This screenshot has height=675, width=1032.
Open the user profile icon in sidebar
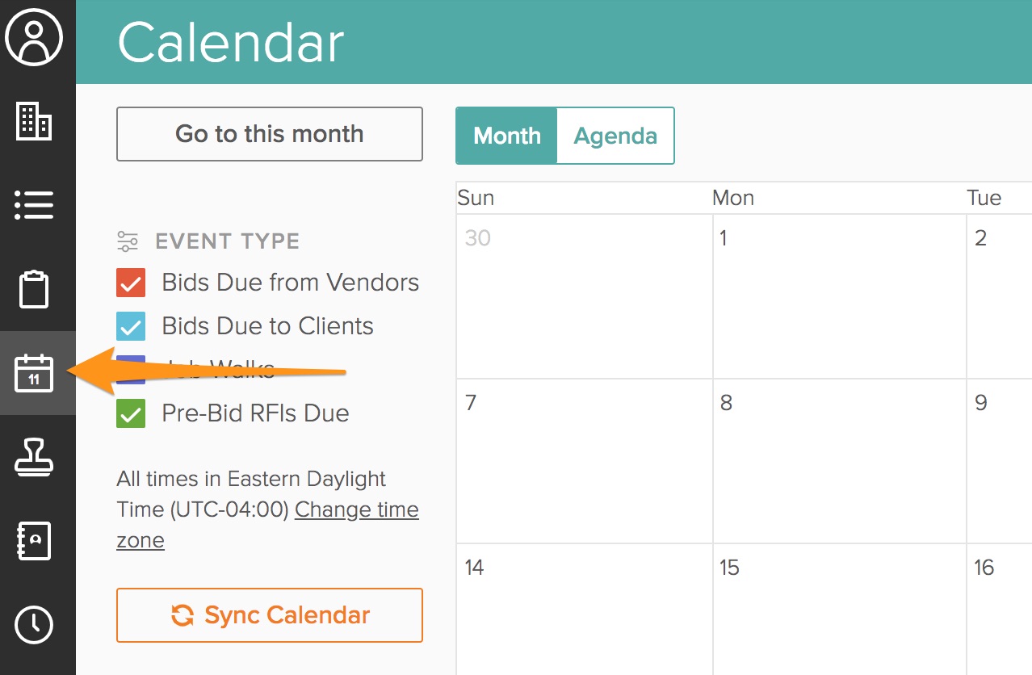pyautogui.click(x=34, y=37)
